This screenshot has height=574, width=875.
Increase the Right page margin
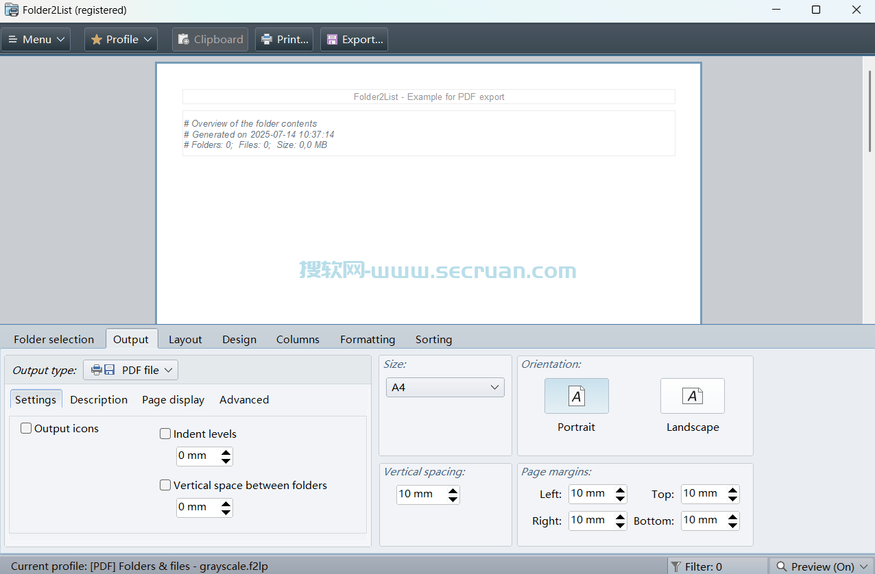621,517
